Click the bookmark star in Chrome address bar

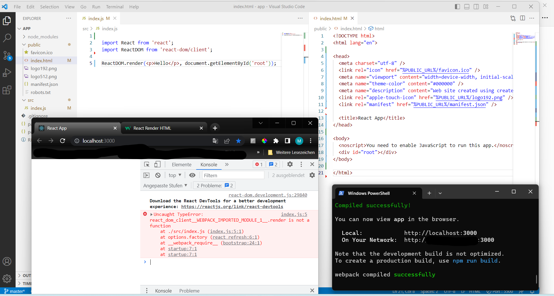pos(238,141)
